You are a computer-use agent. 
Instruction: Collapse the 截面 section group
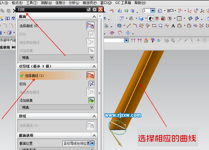tap(93, 16)
